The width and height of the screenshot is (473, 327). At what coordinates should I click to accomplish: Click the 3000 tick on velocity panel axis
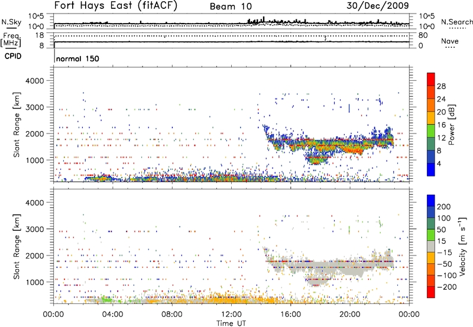pyautogui.click(x=34, y=229)
